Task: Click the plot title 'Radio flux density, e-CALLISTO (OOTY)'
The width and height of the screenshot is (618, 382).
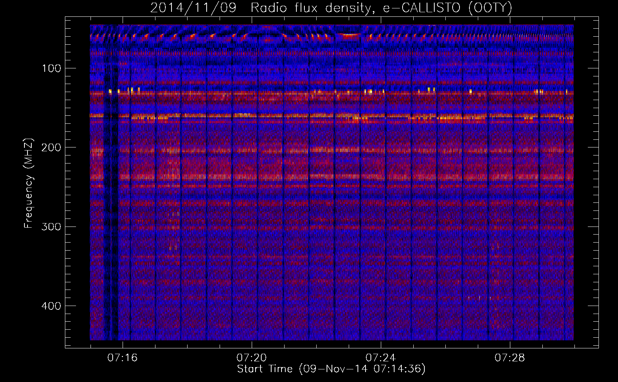Action: click(x=381, y=8)
